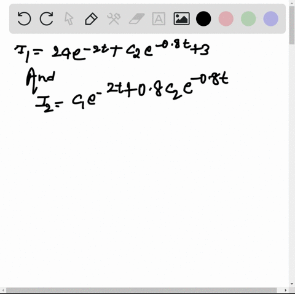Click the scroll down arrow
Image resolution: width=295 pixels, height=294 pixels.
pyautogui.click(x=292, y=284)
